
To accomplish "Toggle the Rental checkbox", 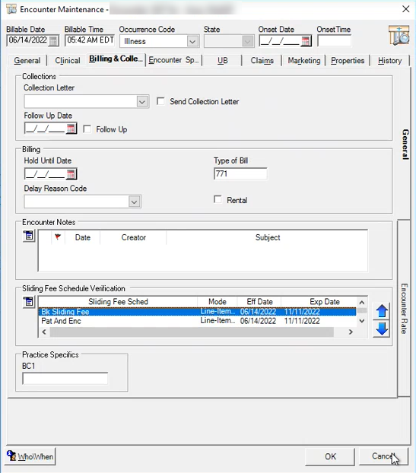I will [218, 199].
